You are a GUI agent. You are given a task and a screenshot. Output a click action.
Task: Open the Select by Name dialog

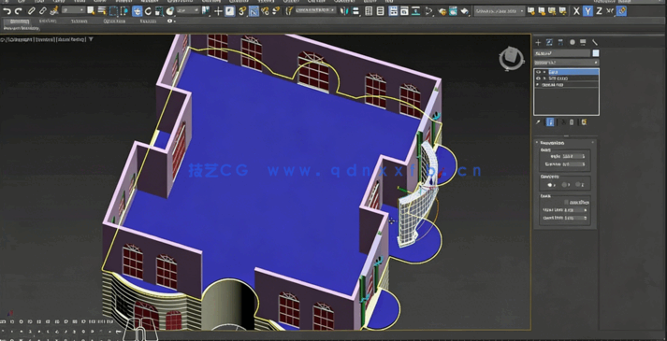tap(102, 10)
